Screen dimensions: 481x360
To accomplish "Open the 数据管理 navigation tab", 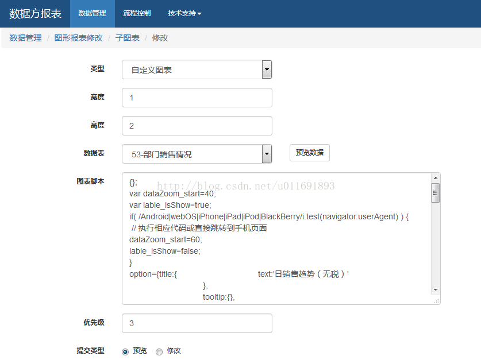I will tap(93, 13).
